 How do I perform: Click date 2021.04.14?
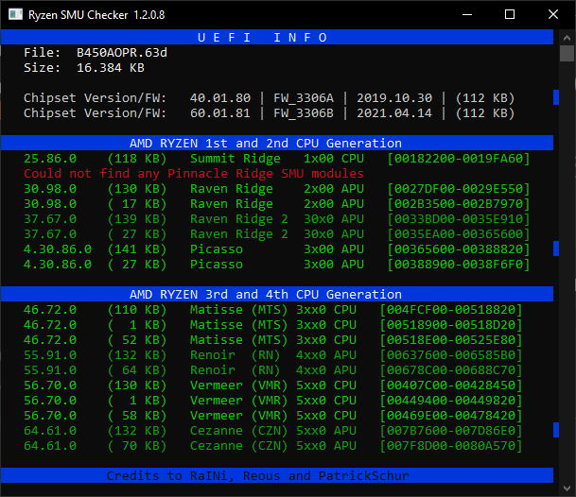[394, 113]
